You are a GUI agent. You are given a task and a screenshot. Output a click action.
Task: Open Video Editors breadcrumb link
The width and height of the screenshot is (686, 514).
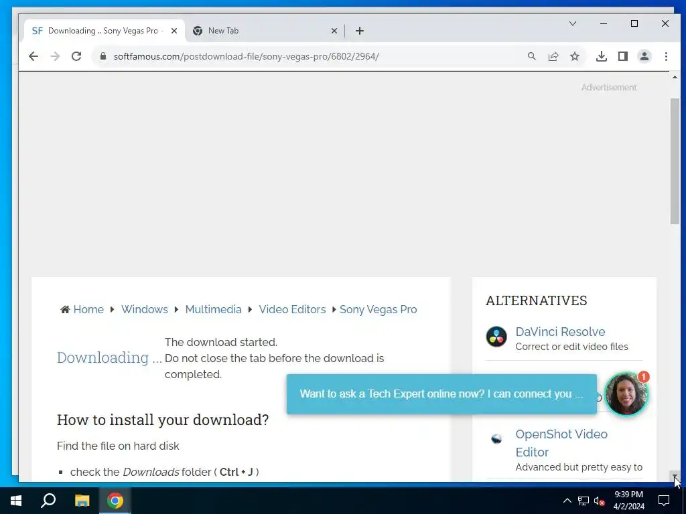coord(292,309)
